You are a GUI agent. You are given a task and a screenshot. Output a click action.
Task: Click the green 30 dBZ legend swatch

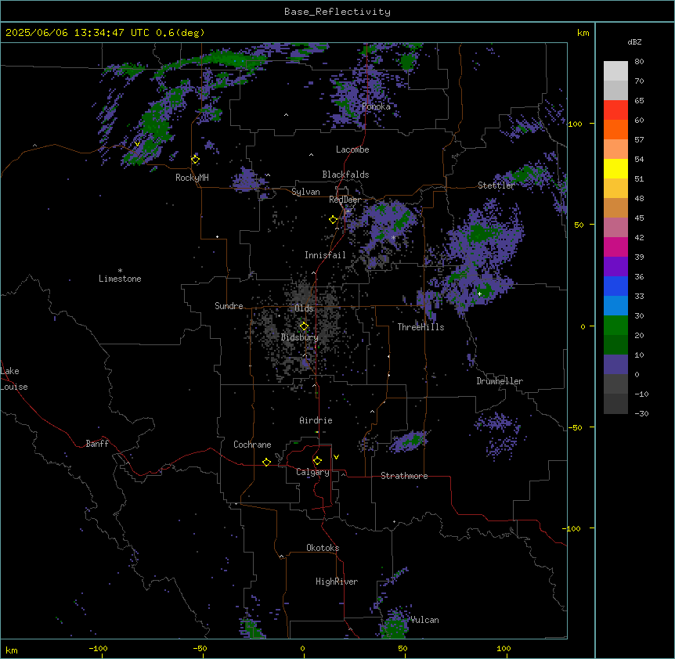pyautogui.click(x=615, y=326)
